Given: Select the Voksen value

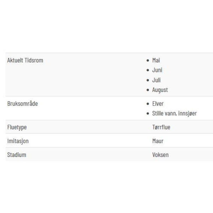Looking at the screenshot, I should (160, 155).
